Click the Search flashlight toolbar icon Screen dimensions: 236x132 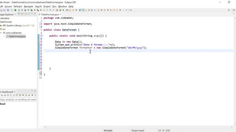pyautogui.click(x=73, y=10)
